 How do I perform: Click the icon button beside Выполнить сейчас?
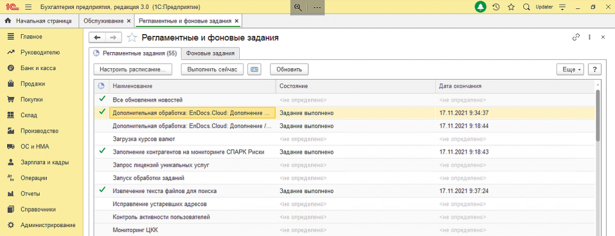click(x=254, y=69)
